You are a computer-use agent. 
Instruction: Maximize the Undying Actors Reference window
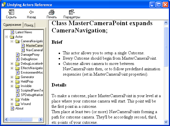pyautogui.click(x=159, y=5)
